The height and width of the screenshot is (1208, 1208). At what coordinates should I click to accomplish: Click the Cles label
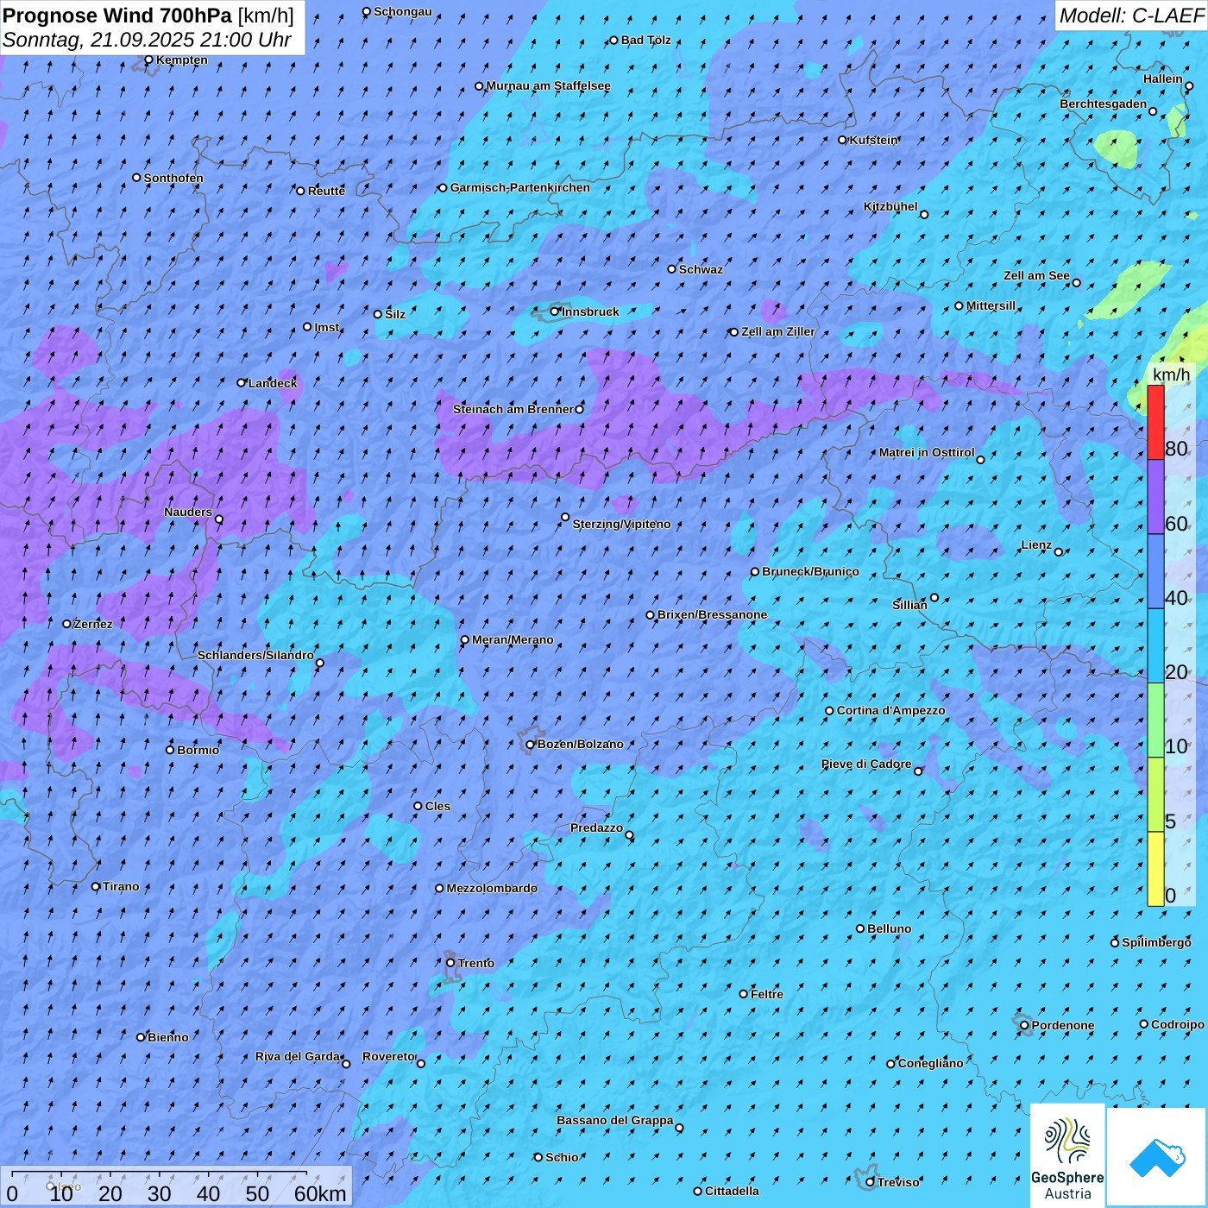point(437,807)
